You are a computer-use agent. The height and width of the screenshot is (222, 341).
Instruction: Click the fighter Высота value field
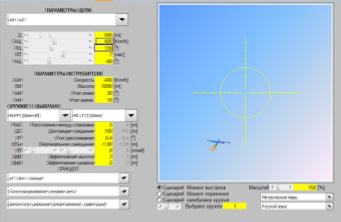(x=104, y=86)
